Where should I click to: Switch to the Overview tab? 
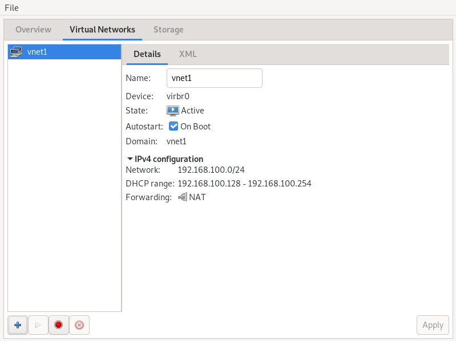[x=33, y=30]
